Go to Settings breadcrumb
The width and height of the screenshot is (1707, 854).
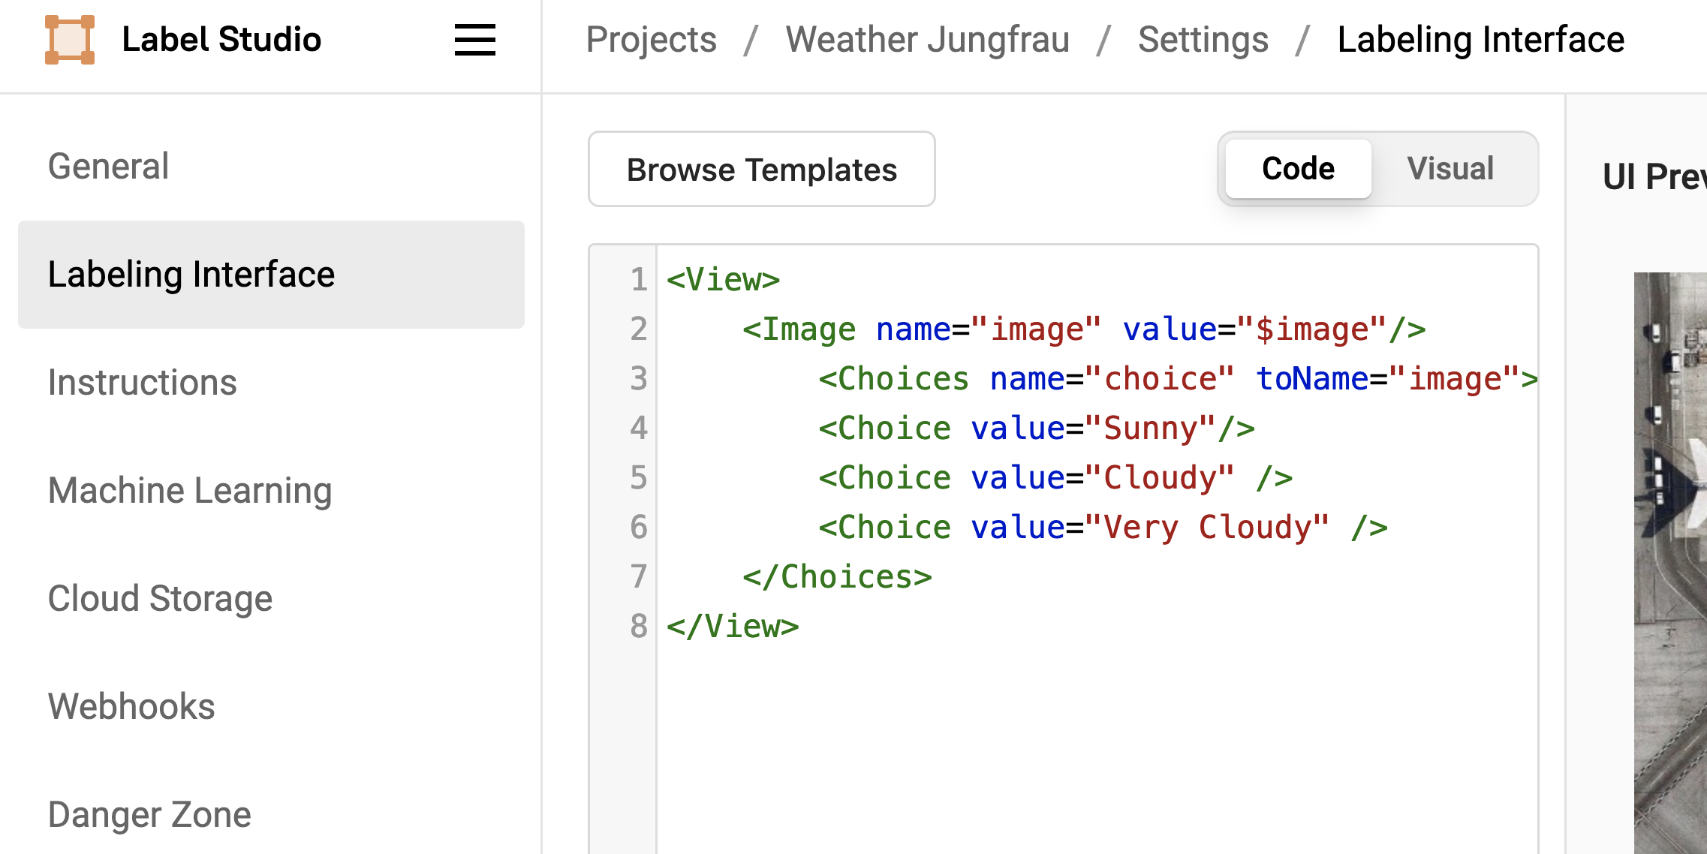click(x=1203, y=40)
